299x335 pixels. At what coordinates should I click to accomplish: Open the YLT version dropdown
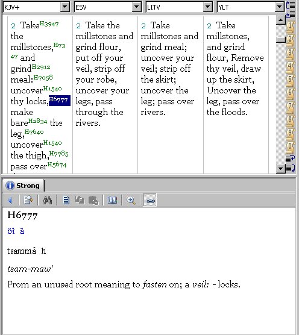(x=279, y=7)
